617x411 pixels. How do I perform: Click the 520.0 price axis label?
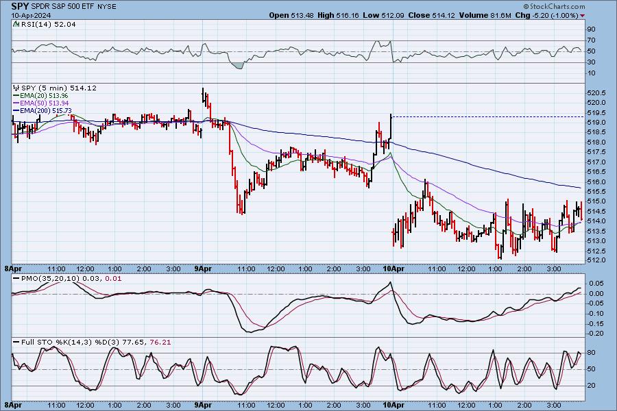tap(596, 103)
